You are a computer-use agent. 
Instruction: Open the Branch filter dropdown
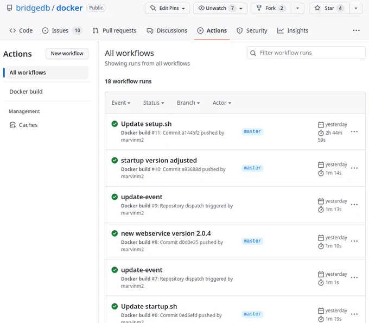tap(188, 103)
